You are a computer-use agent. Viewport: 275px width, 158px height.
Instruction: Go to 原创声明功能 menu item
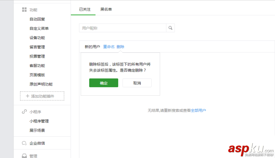tap(41, 84)
